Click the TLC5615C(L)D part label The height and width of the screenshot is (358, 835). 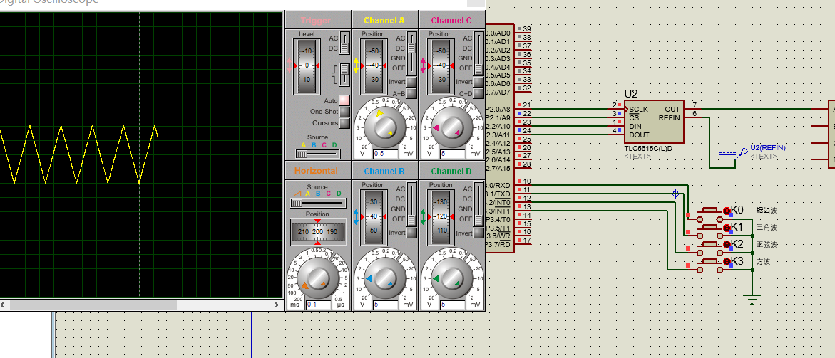pyautogui.click(x=648, y=149)
